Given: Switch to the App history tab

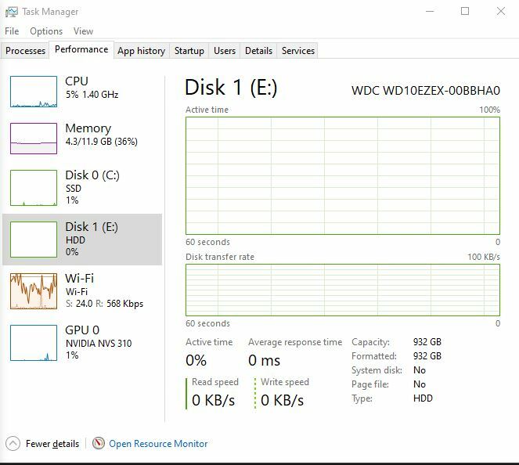Looking at the screenshot, I should click(x=141, y=51).
